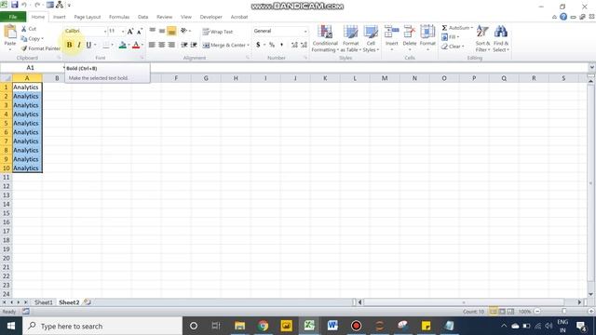Viewport: 596px width, 335px height.
Task: Apply Fill Color paint bucket
Action: [x=122, y=45]
